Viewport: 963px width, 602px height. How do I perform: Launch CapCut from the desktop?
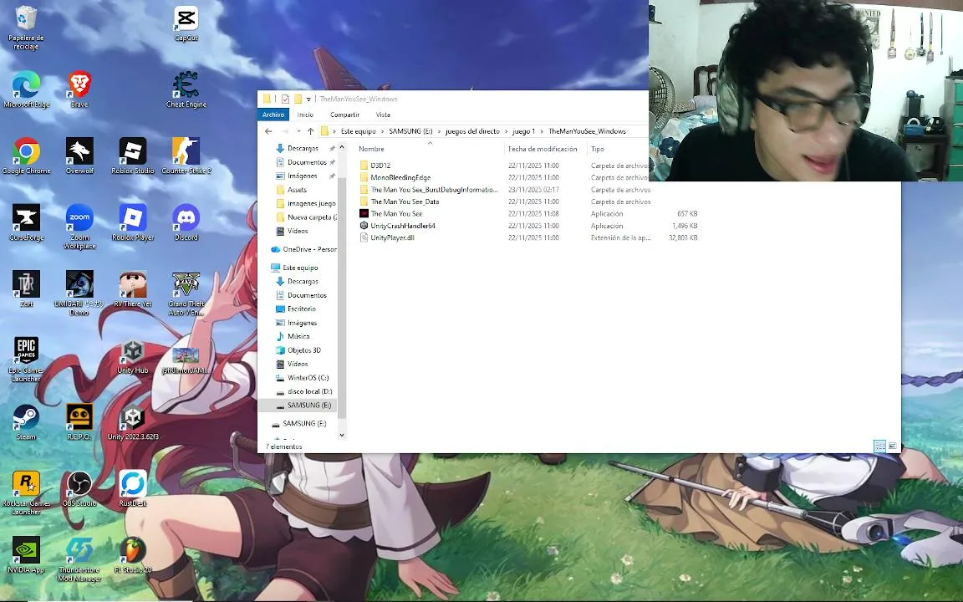coord(186,24)
